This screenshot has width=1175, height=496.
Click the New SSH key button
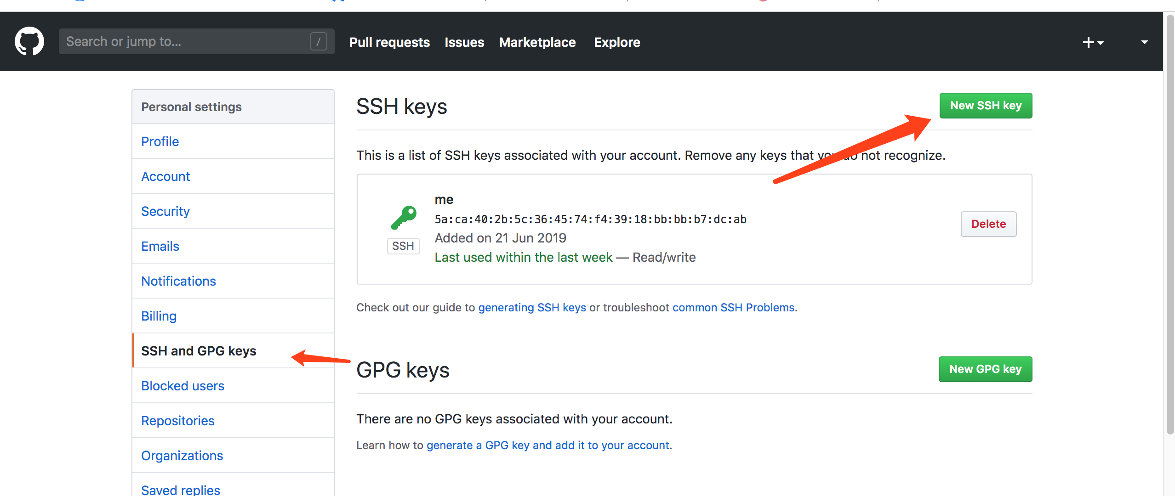(x=986, y=106)
